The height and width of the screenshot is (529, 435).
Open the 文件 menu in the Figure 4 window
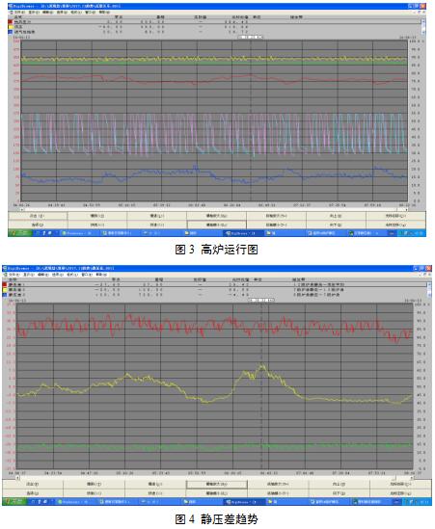pyautogui.click(x=14, y=275)
